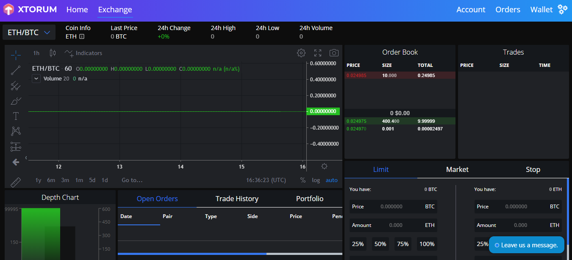Screen dimensions: 572x260
Task: Open the Indicators menu
Action: point(83,53)
